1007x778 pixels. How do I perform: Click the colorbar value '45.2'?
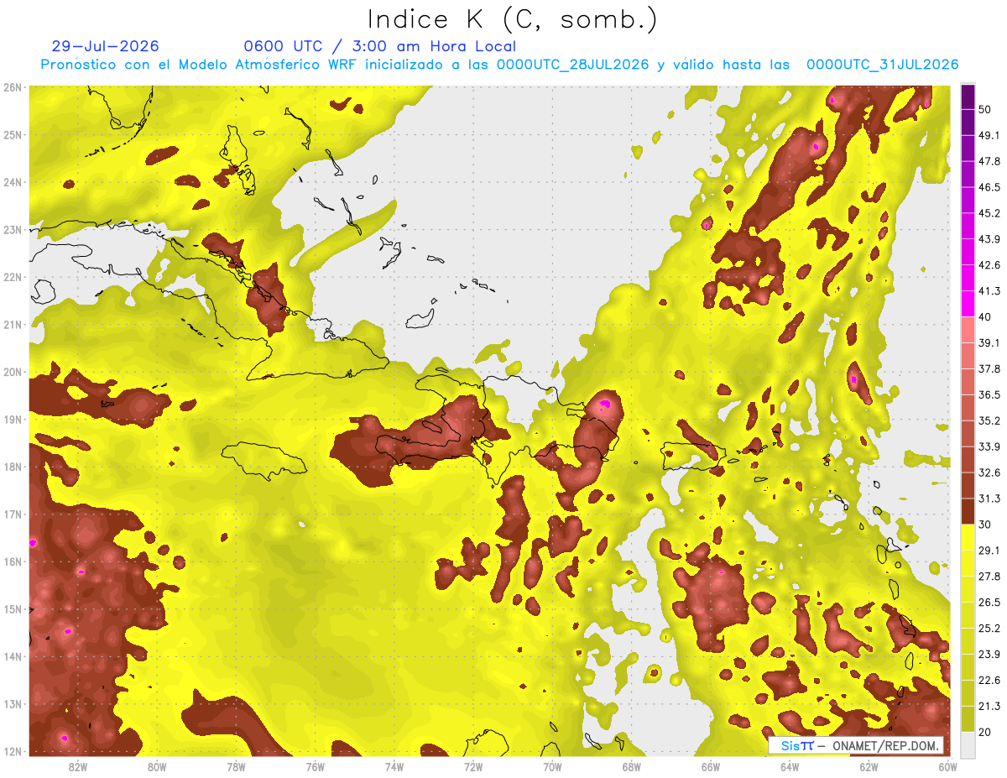click(x=989, y=213)
